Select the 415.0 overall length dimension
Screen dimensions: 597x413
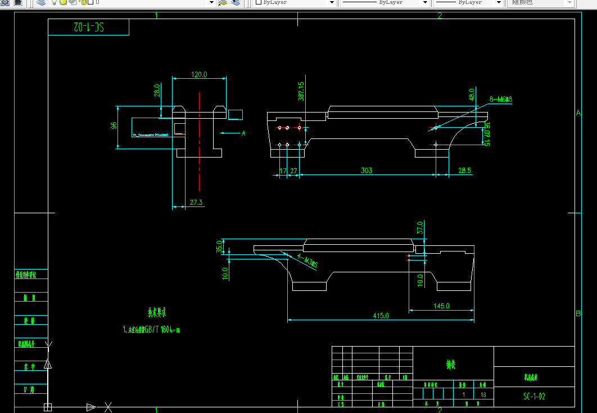(x=381, y=316)
